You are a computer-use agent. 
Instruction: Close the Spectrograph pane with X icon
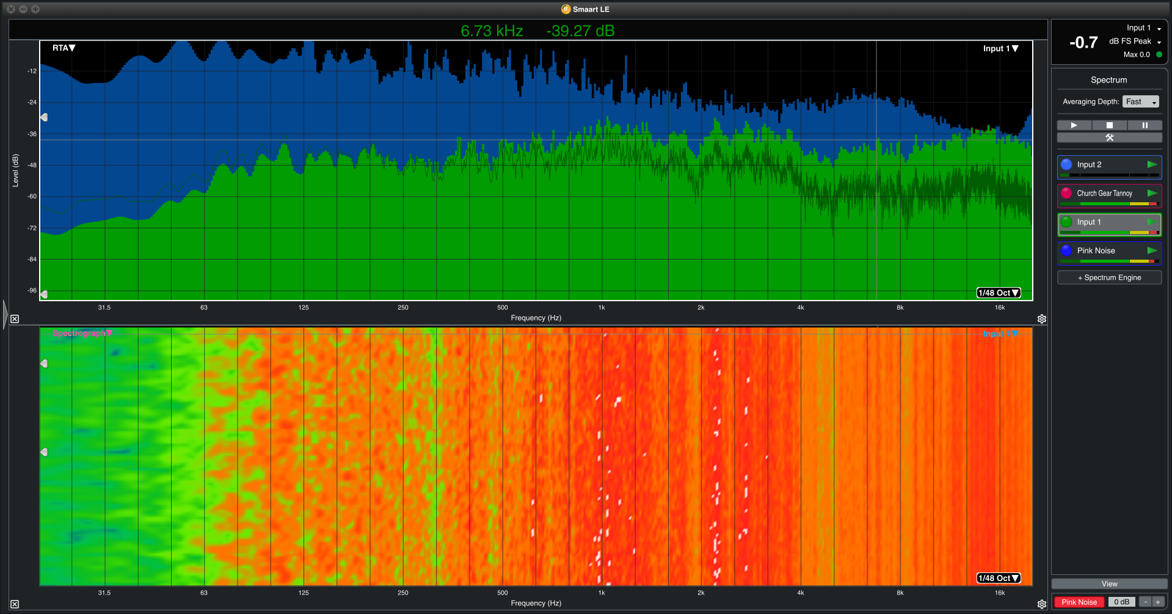(15, 604)
